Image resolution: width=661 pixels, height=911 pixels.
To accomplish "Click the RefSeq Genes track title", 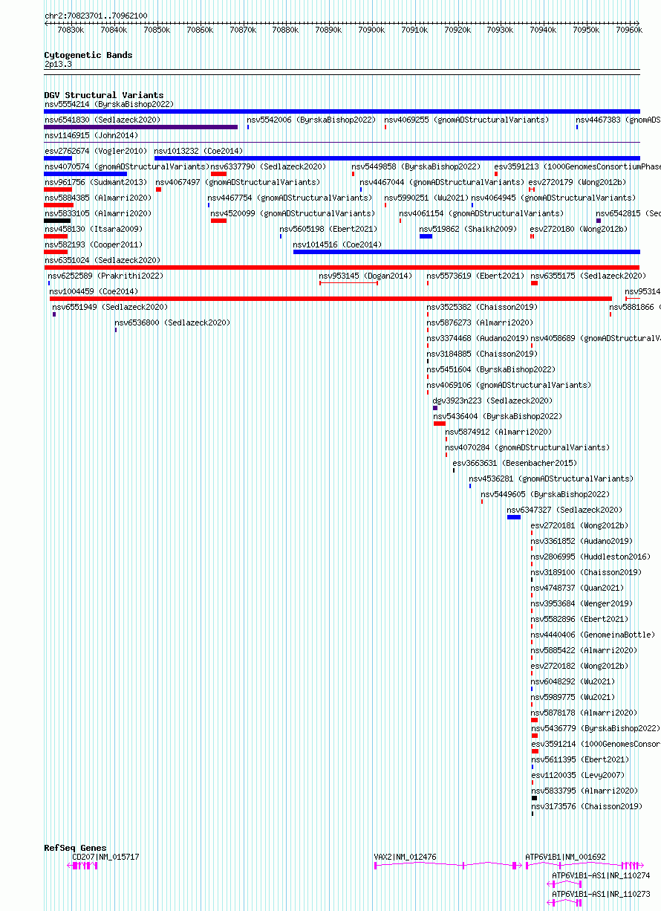I will 75,848.
